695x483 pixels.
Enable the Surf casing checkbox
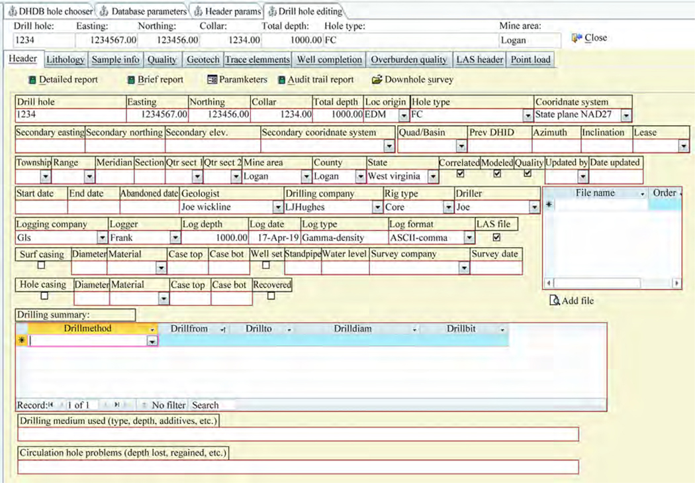pos(42,265)
